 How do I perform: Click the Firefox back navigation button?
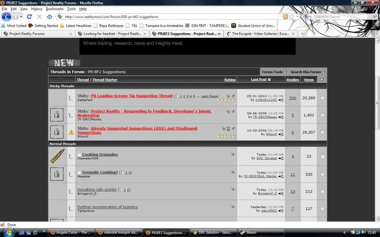coord(7,17)
